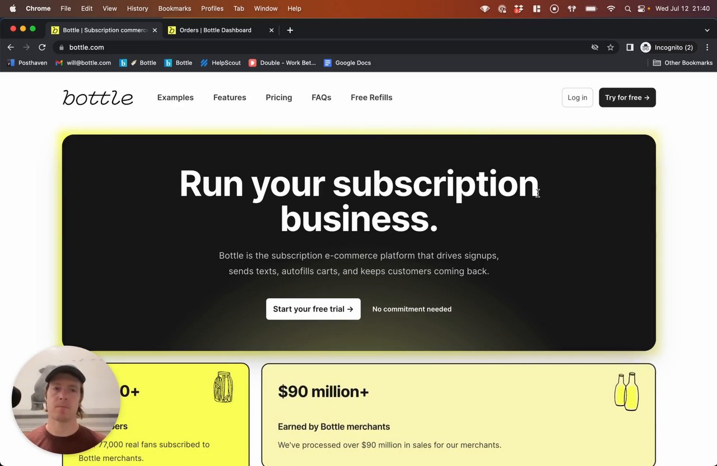Click the Spotlight search icon in menu bar

[627, 8]
